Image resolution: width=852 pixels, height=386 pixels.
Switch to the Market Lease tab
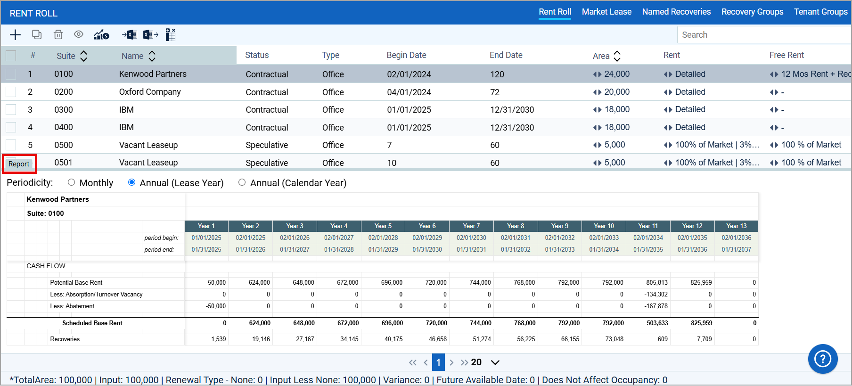click(606, 12)
